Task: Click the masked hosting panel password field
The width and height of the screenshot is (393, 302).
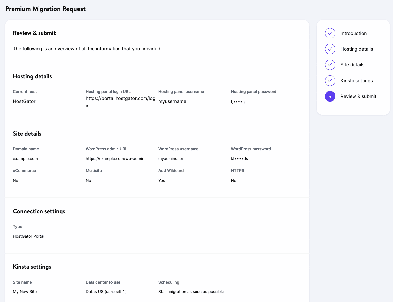Action: (238, 101)
